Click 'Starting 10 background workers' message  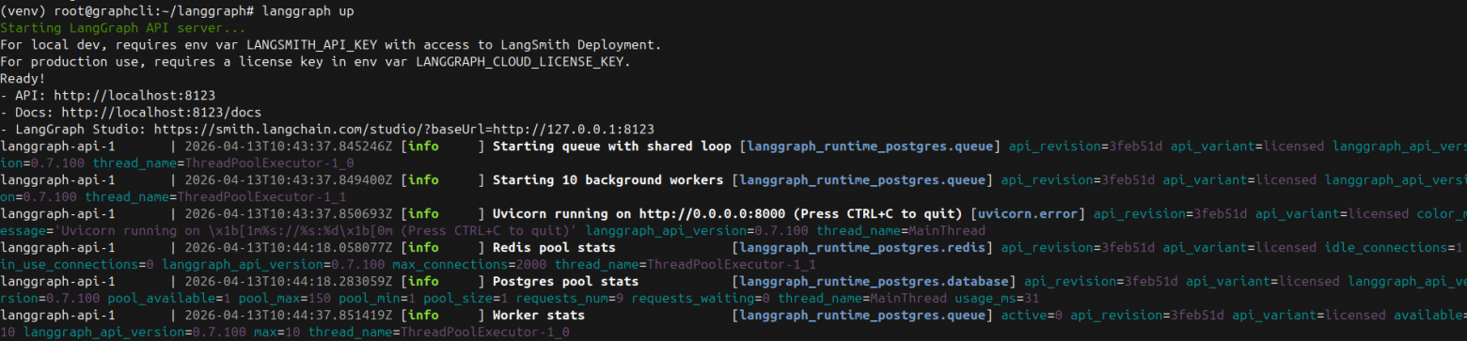pos(607,179)
